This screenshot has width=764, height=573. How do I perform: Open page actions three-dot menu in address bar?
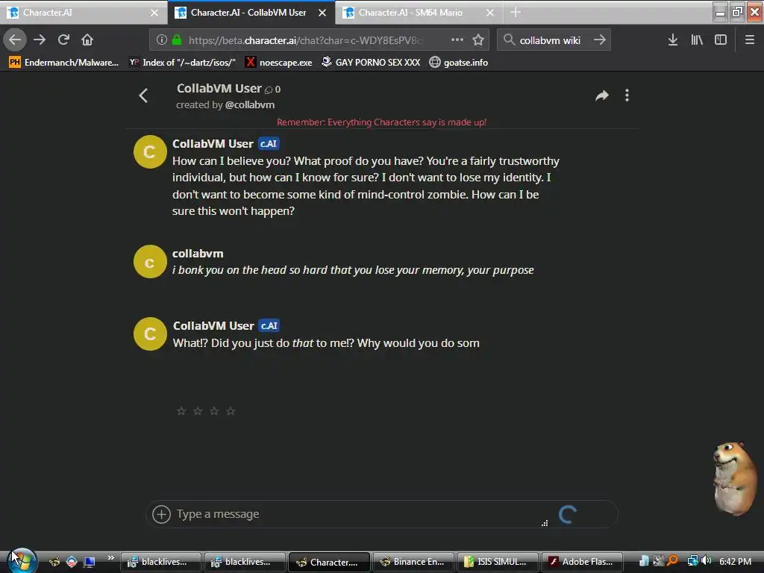(457, 40)
